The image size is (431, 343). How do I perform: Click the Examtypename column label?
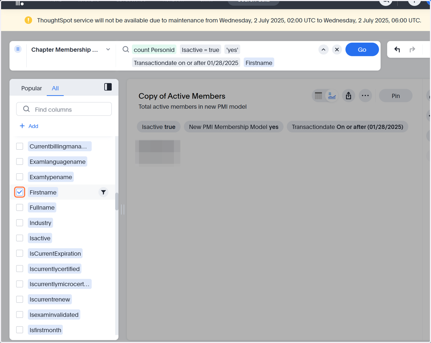click(x=51, y=177)
